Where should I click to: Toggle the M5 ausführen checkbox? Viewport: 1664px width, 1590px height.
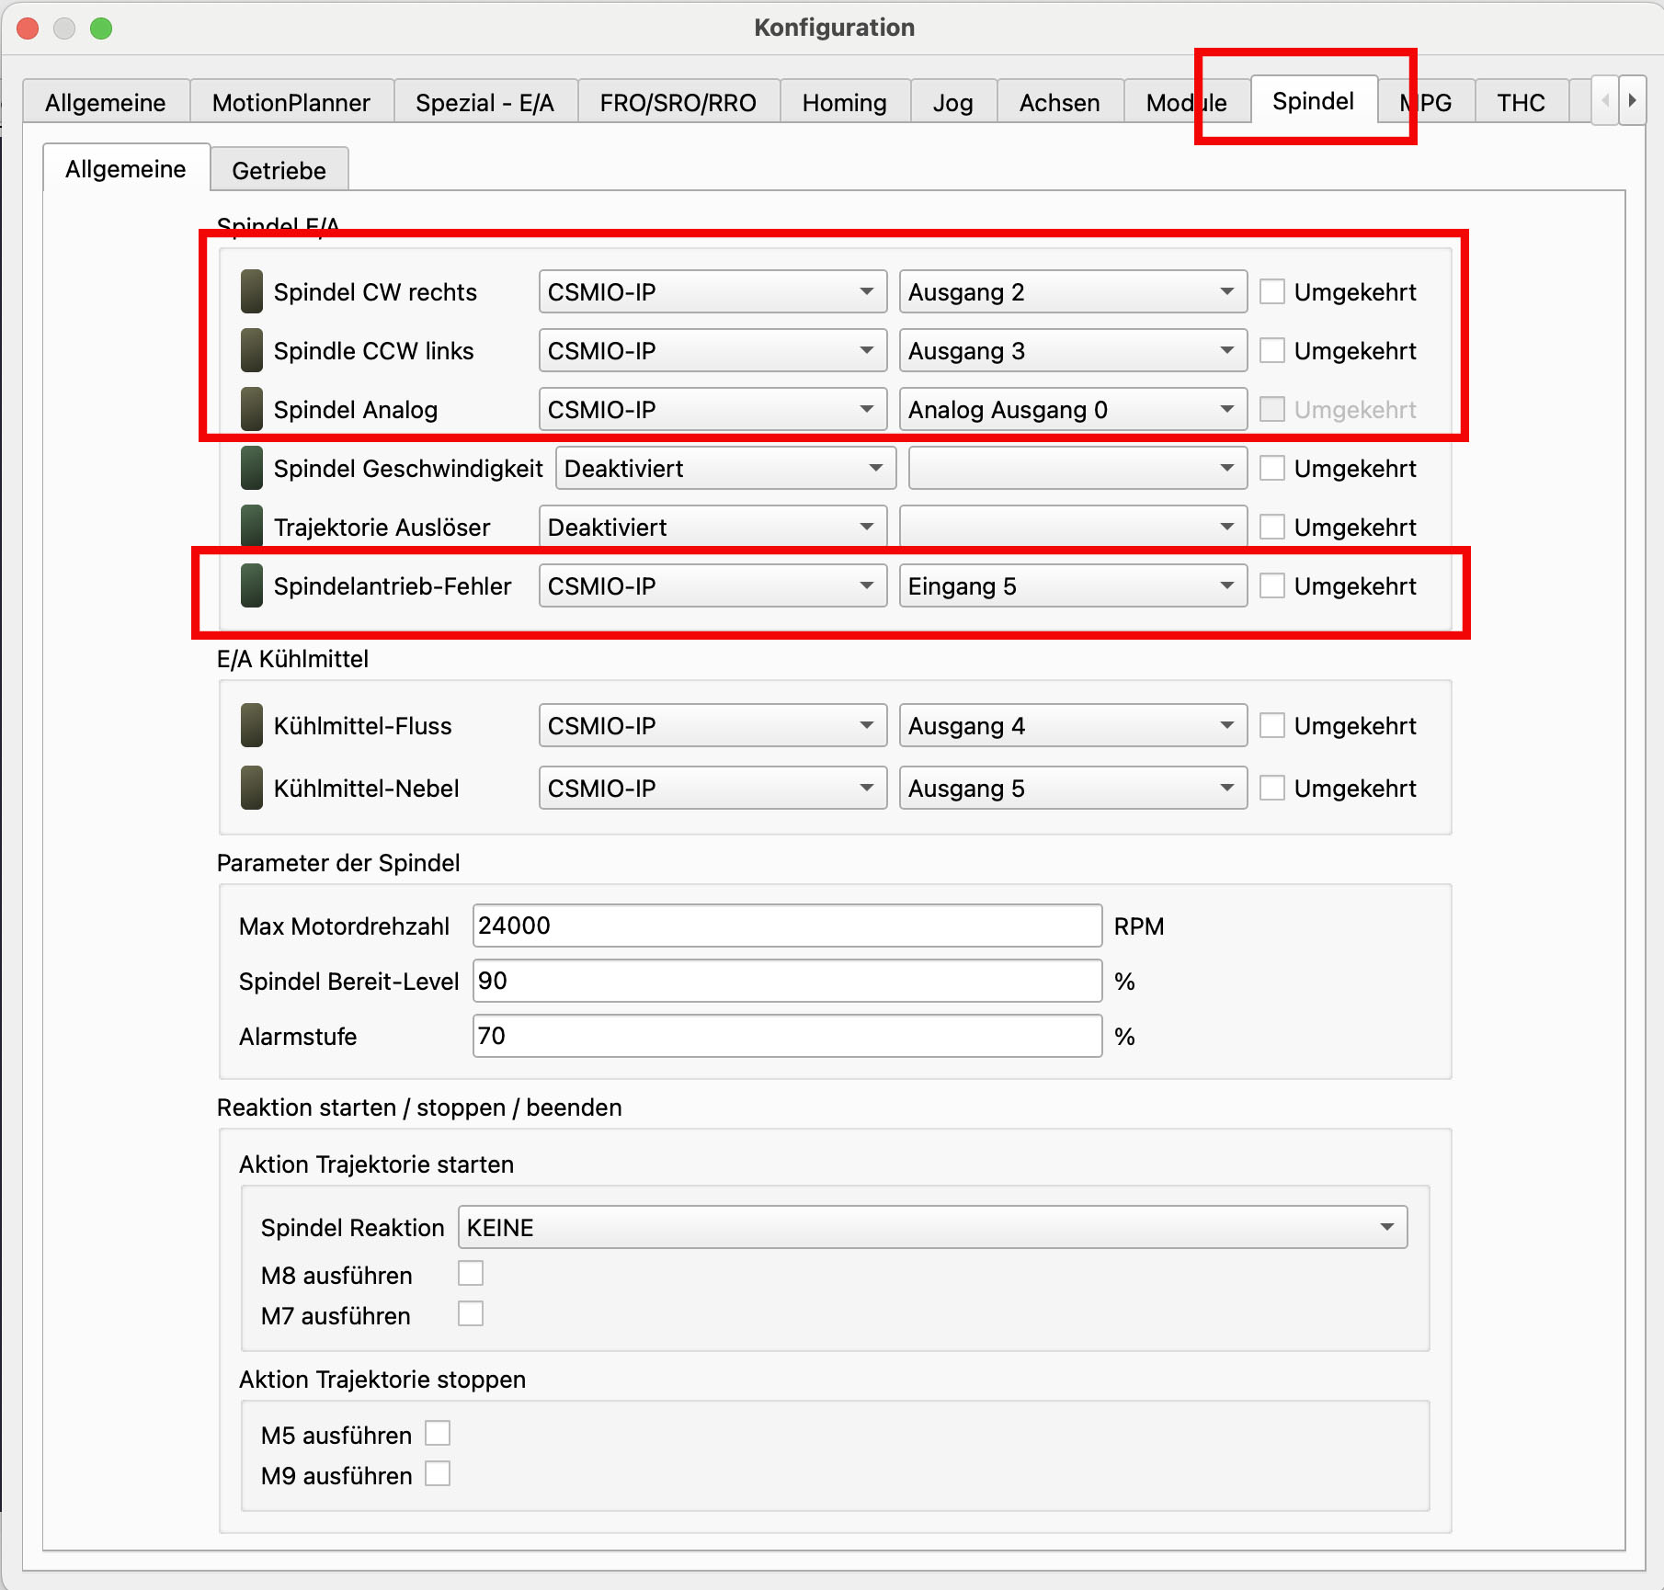438,1434
